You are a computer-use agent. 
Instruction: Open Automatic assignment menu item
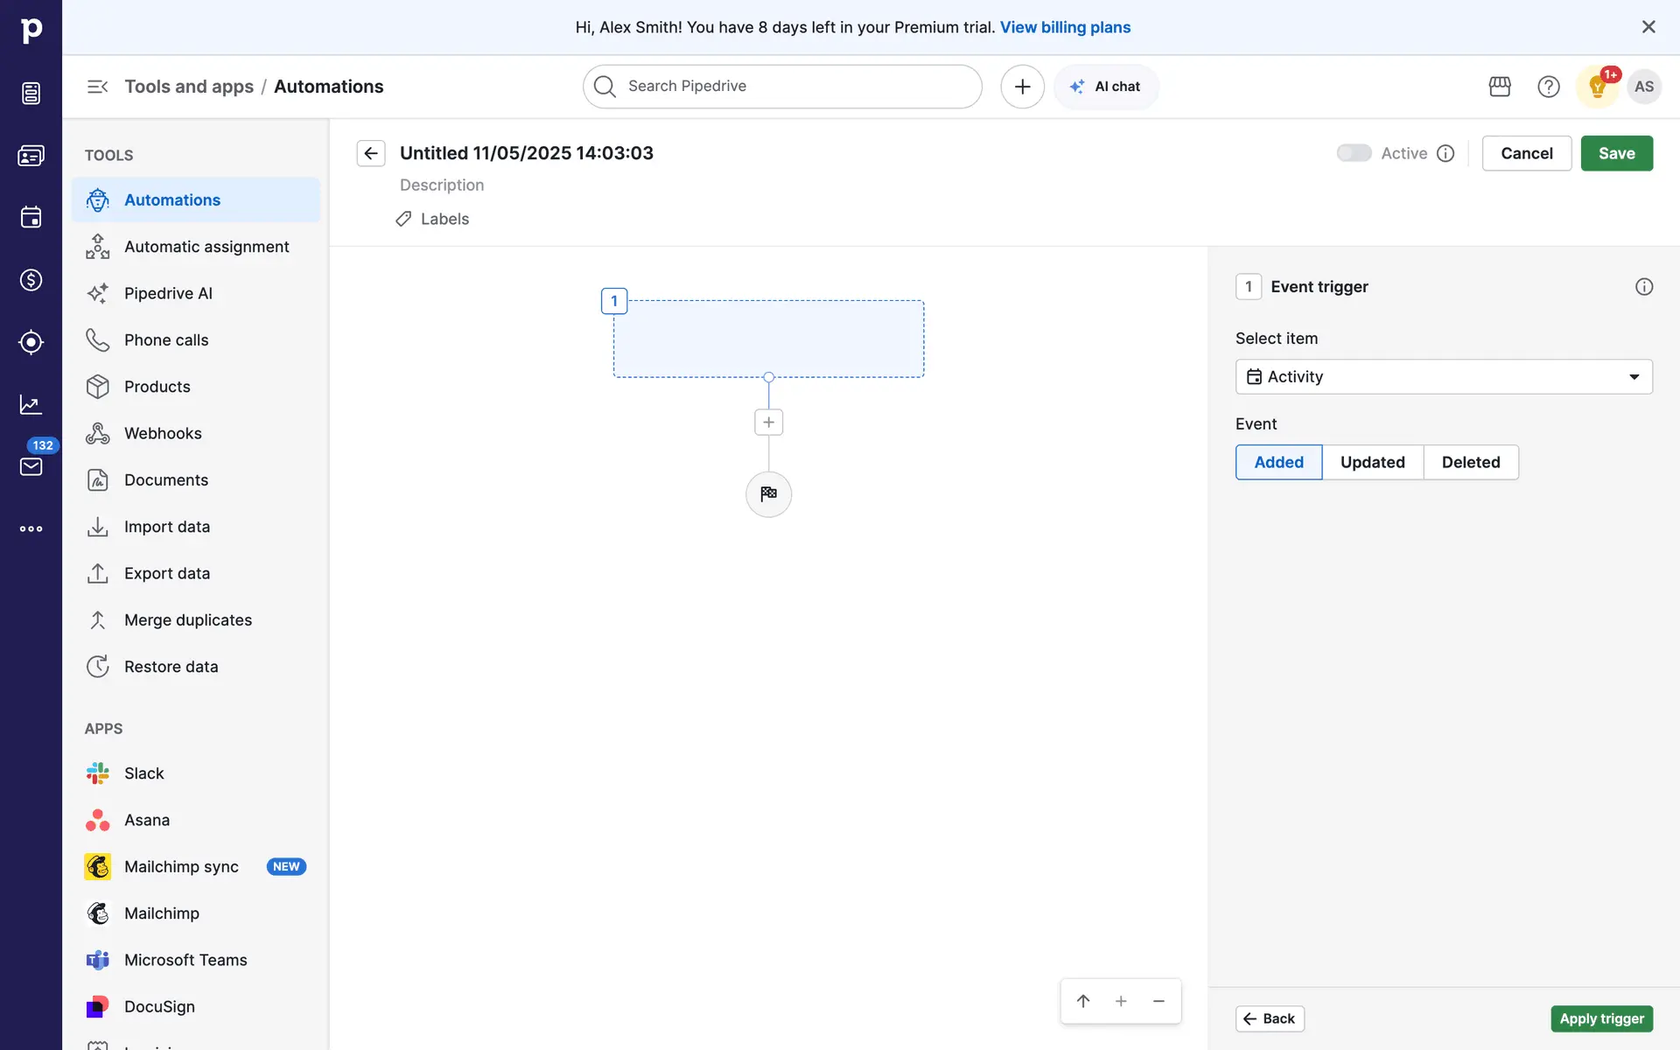(206, 247)
